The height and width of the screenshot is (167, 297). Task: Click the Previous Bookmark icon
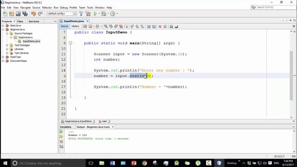[132, 26]
